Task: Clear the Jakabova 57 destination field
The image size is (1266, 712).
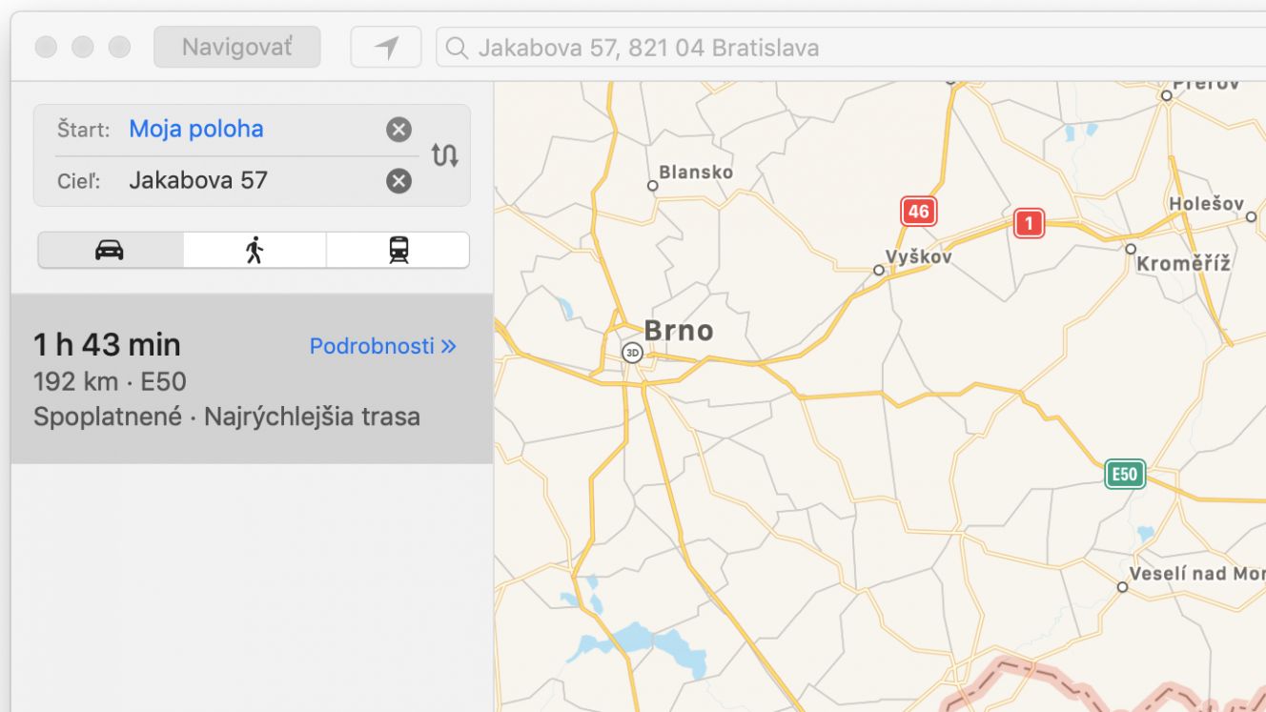Action: (x=398, y=181)
